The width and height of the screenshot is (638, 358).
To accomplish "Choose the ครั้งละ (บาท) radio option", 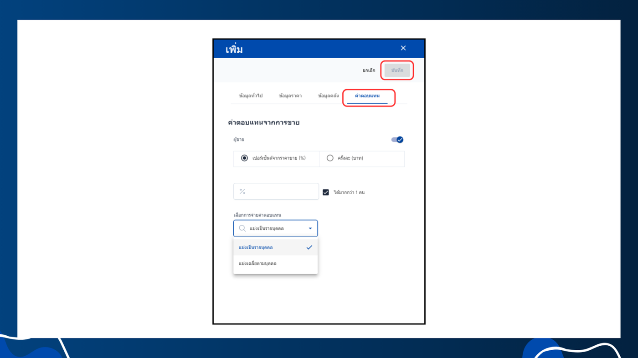I will click(x=330, y=158).
